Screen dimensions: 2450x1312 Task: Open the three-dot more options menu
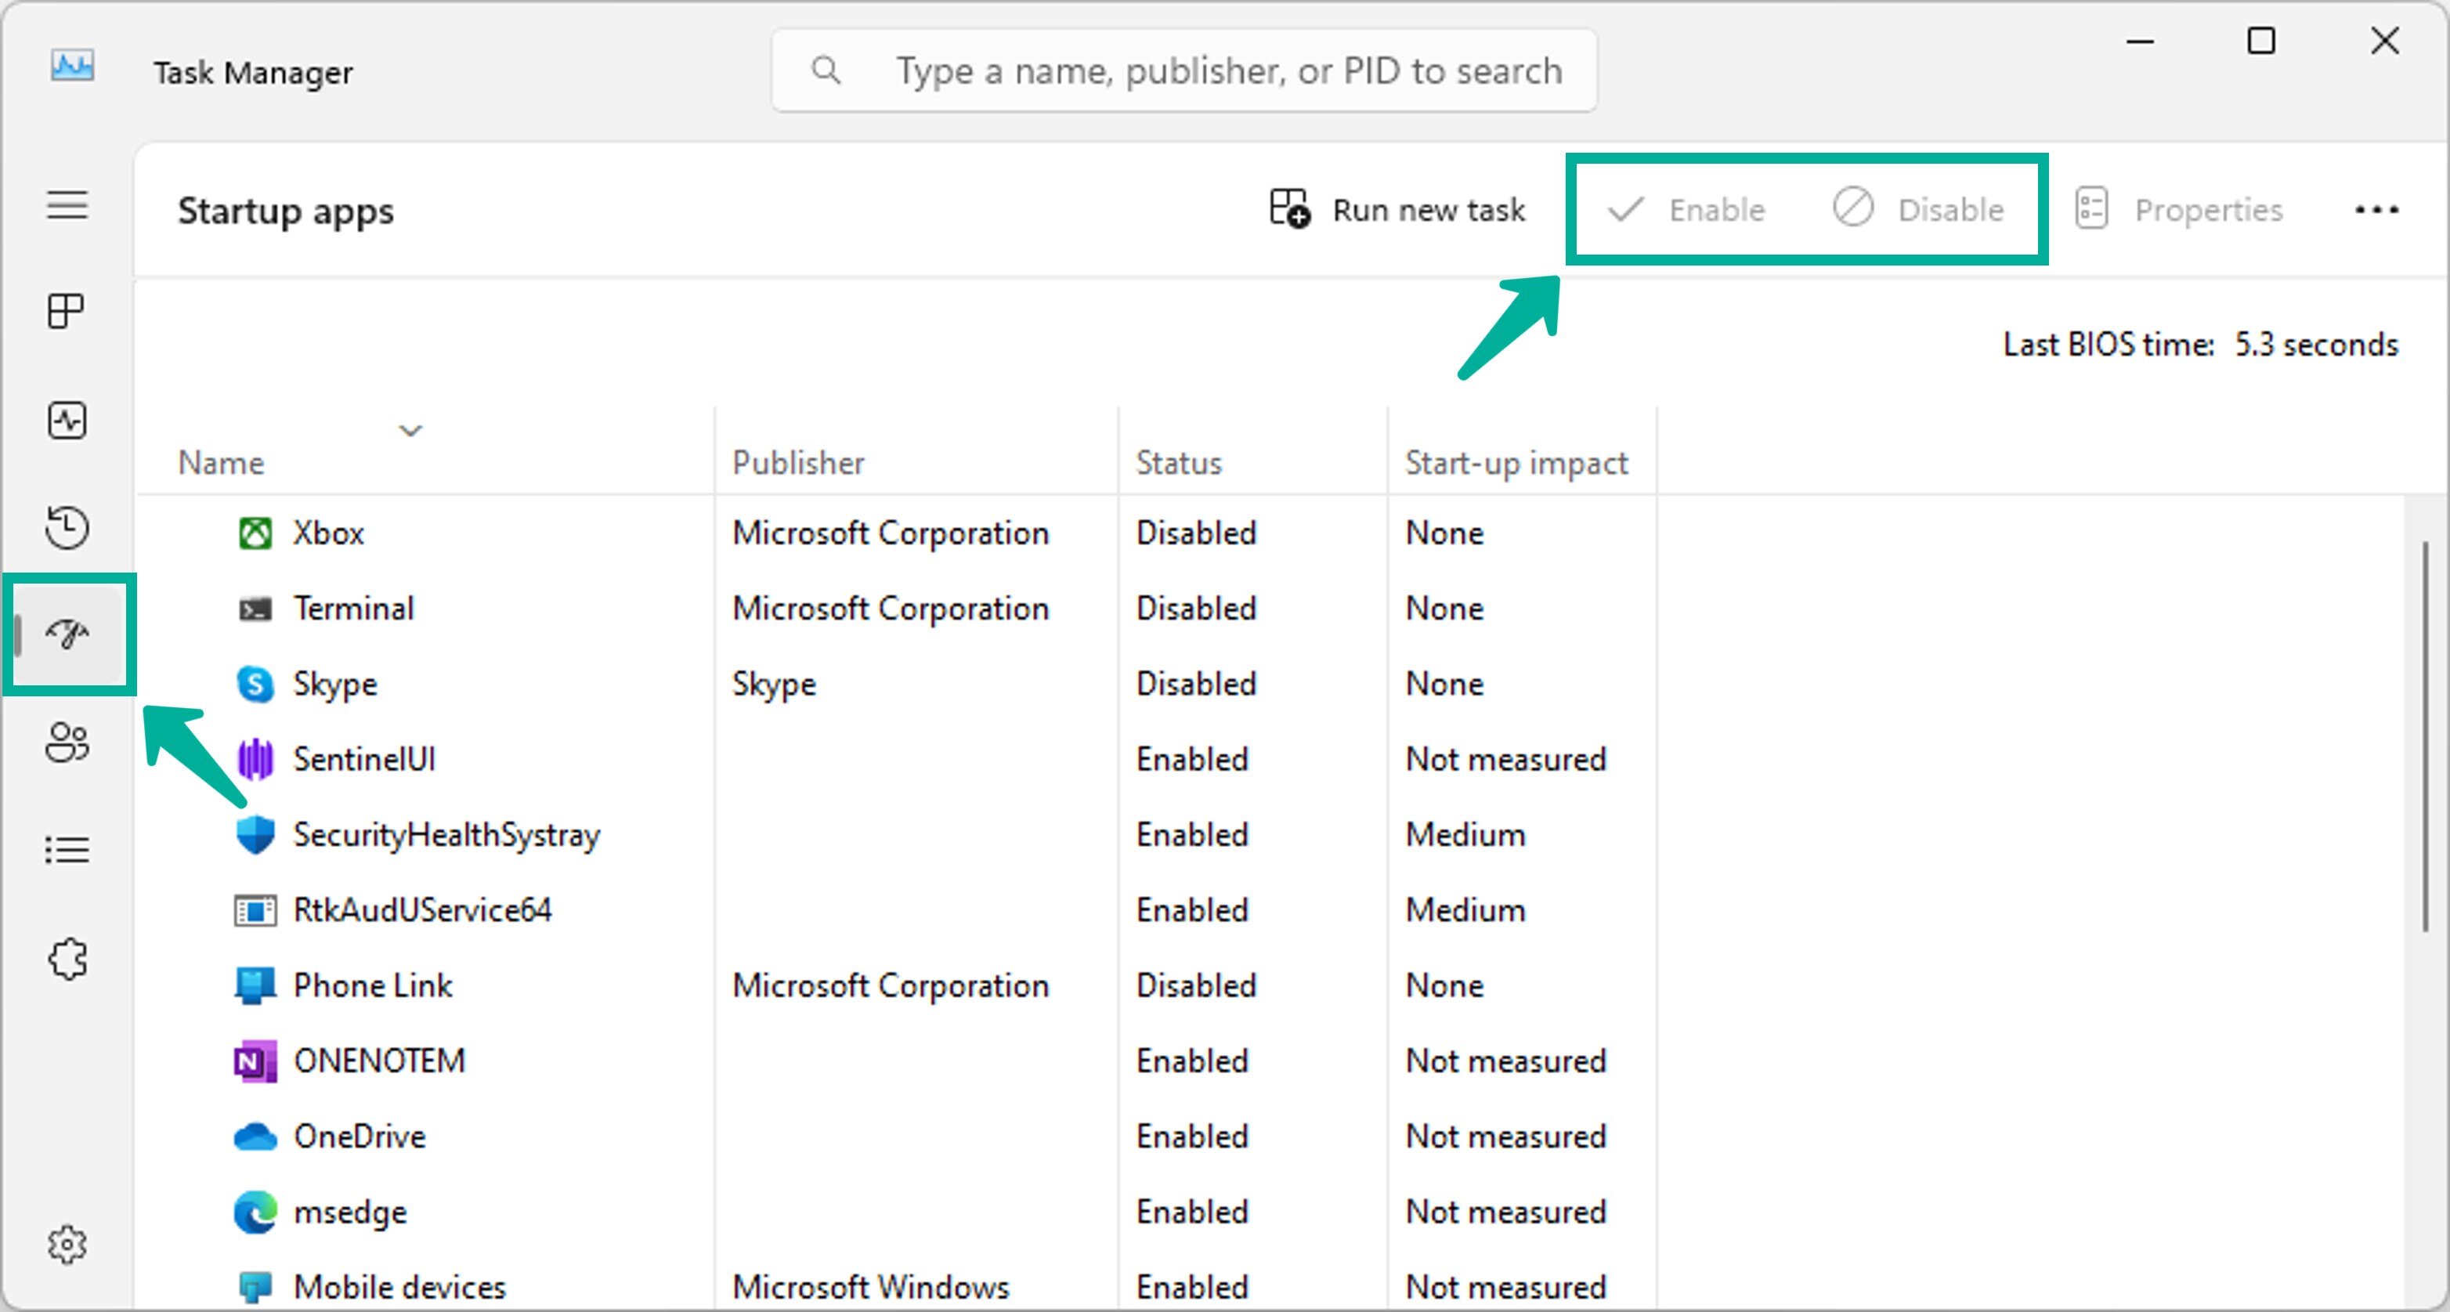[x=2376, y=209]
